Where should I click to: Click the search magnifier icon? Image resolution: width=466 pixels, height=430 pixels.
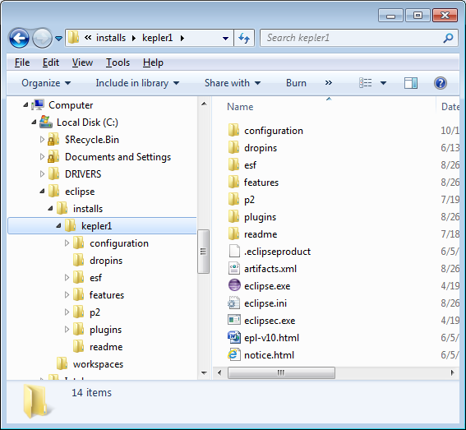448,38
